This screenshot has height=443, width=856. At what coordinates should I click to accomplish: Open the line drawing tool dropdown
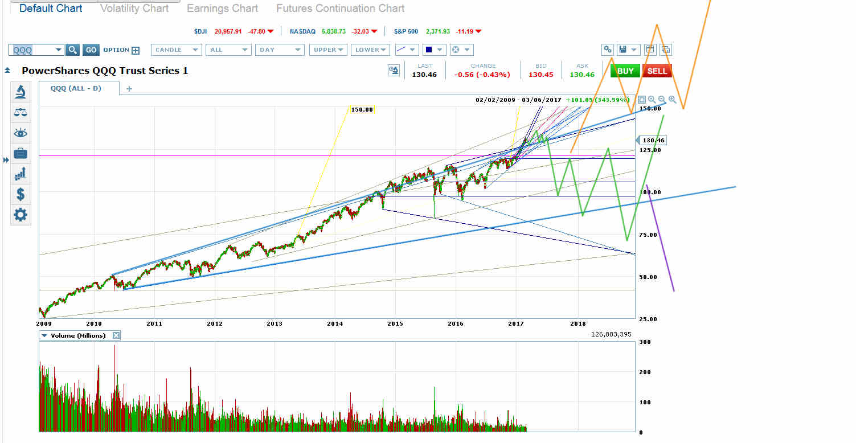(x=407, y=50)
